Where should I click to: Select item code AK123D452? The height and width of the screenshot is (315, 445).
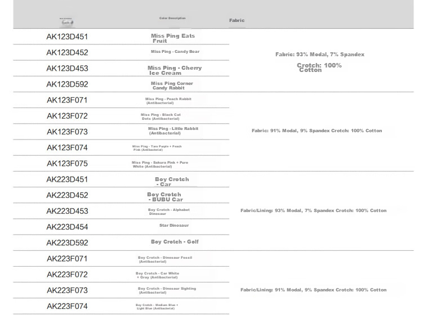tap(67, 52)
